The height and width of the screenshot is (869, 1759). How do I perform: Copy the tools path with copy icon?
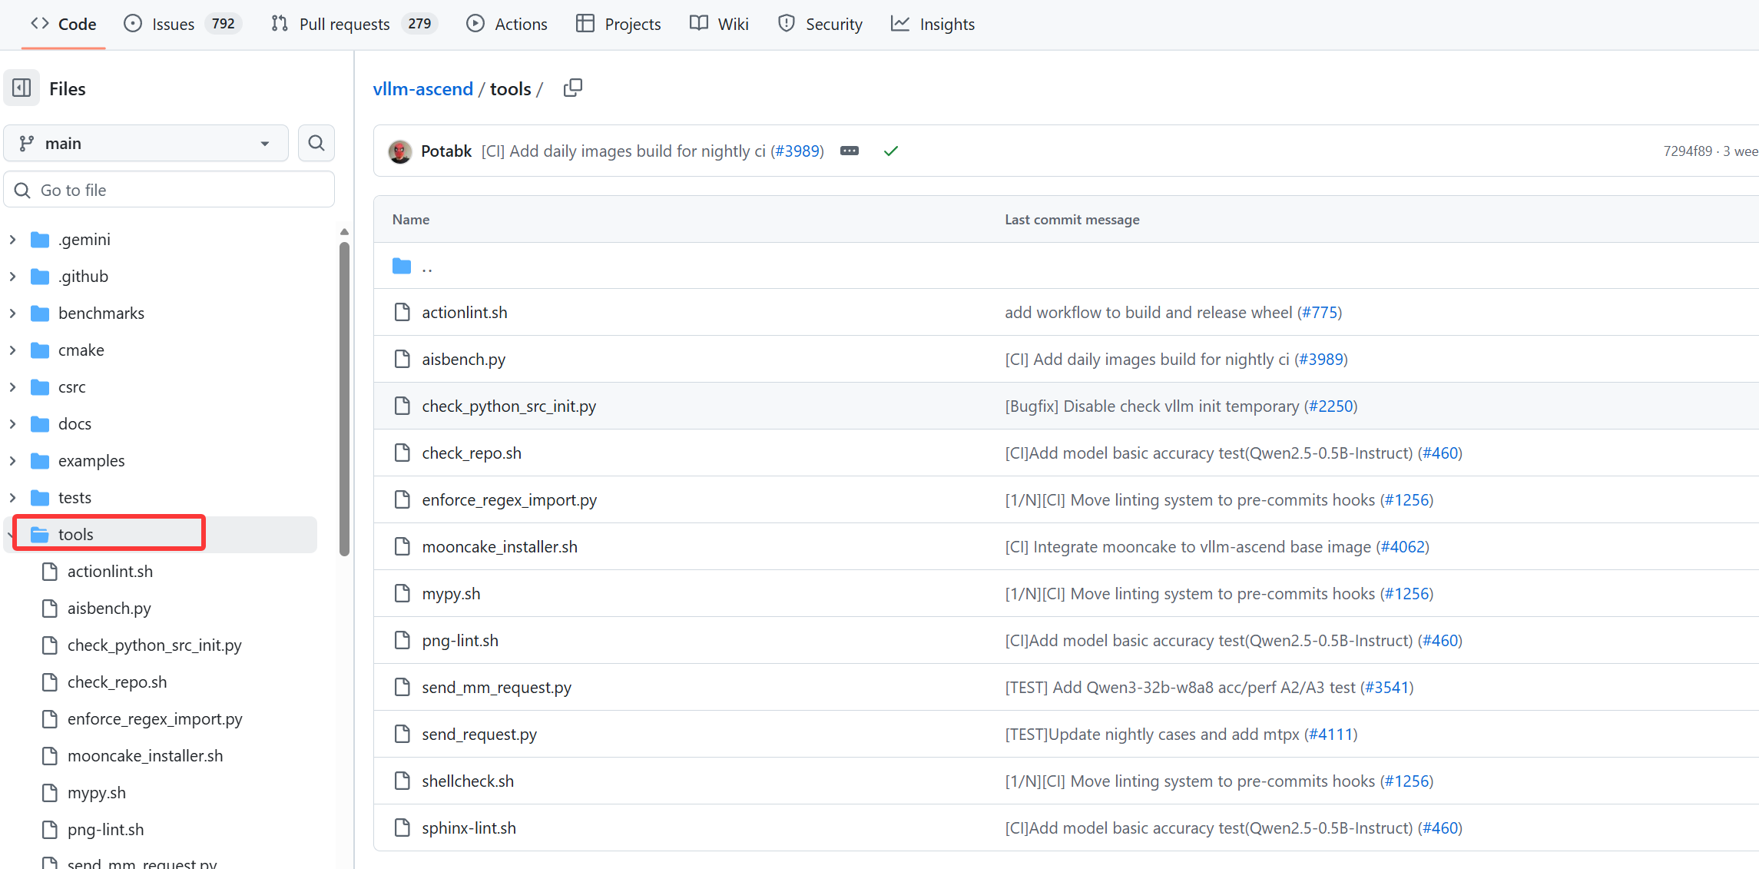pos(572,87)
